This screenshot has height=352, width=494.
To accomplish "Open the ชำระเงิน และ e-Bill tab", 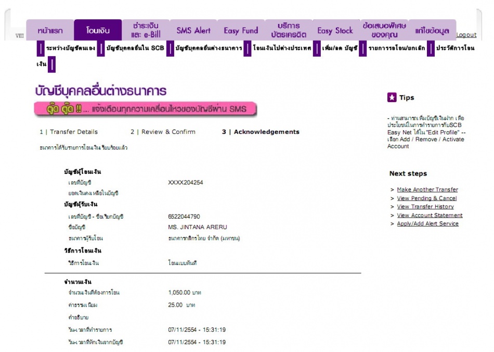I will pyautogui.click(x=146, y=30).
